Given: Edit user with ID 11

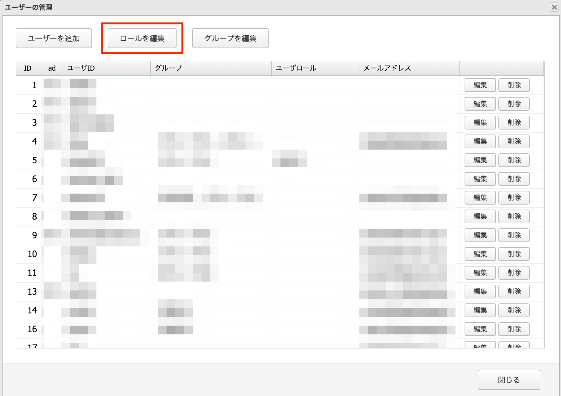Looking at the screenshot, I should [x=480, y=273].
